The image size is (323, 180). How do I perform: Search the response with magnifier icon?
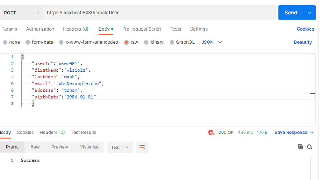click(x=310, y=147)
